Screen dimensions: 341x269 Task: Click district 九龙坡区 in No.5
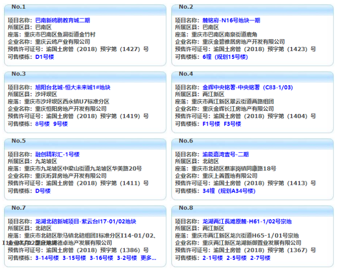(x=46, y=161)
